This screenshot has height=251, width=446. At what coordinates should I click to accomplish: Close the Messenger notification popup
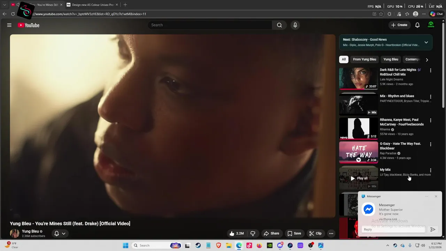click(436, 196)
